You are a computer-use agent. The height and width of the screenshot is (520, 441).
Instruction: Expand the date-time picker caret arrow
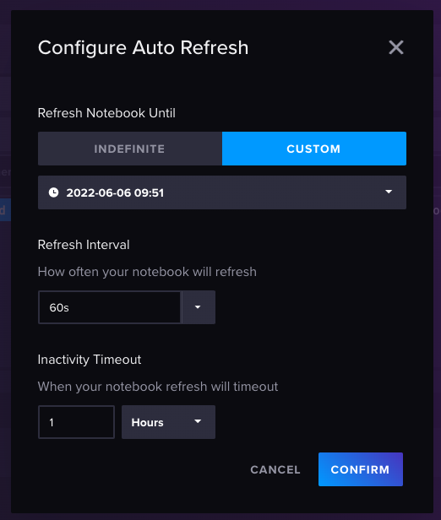[x=389, y=192]
